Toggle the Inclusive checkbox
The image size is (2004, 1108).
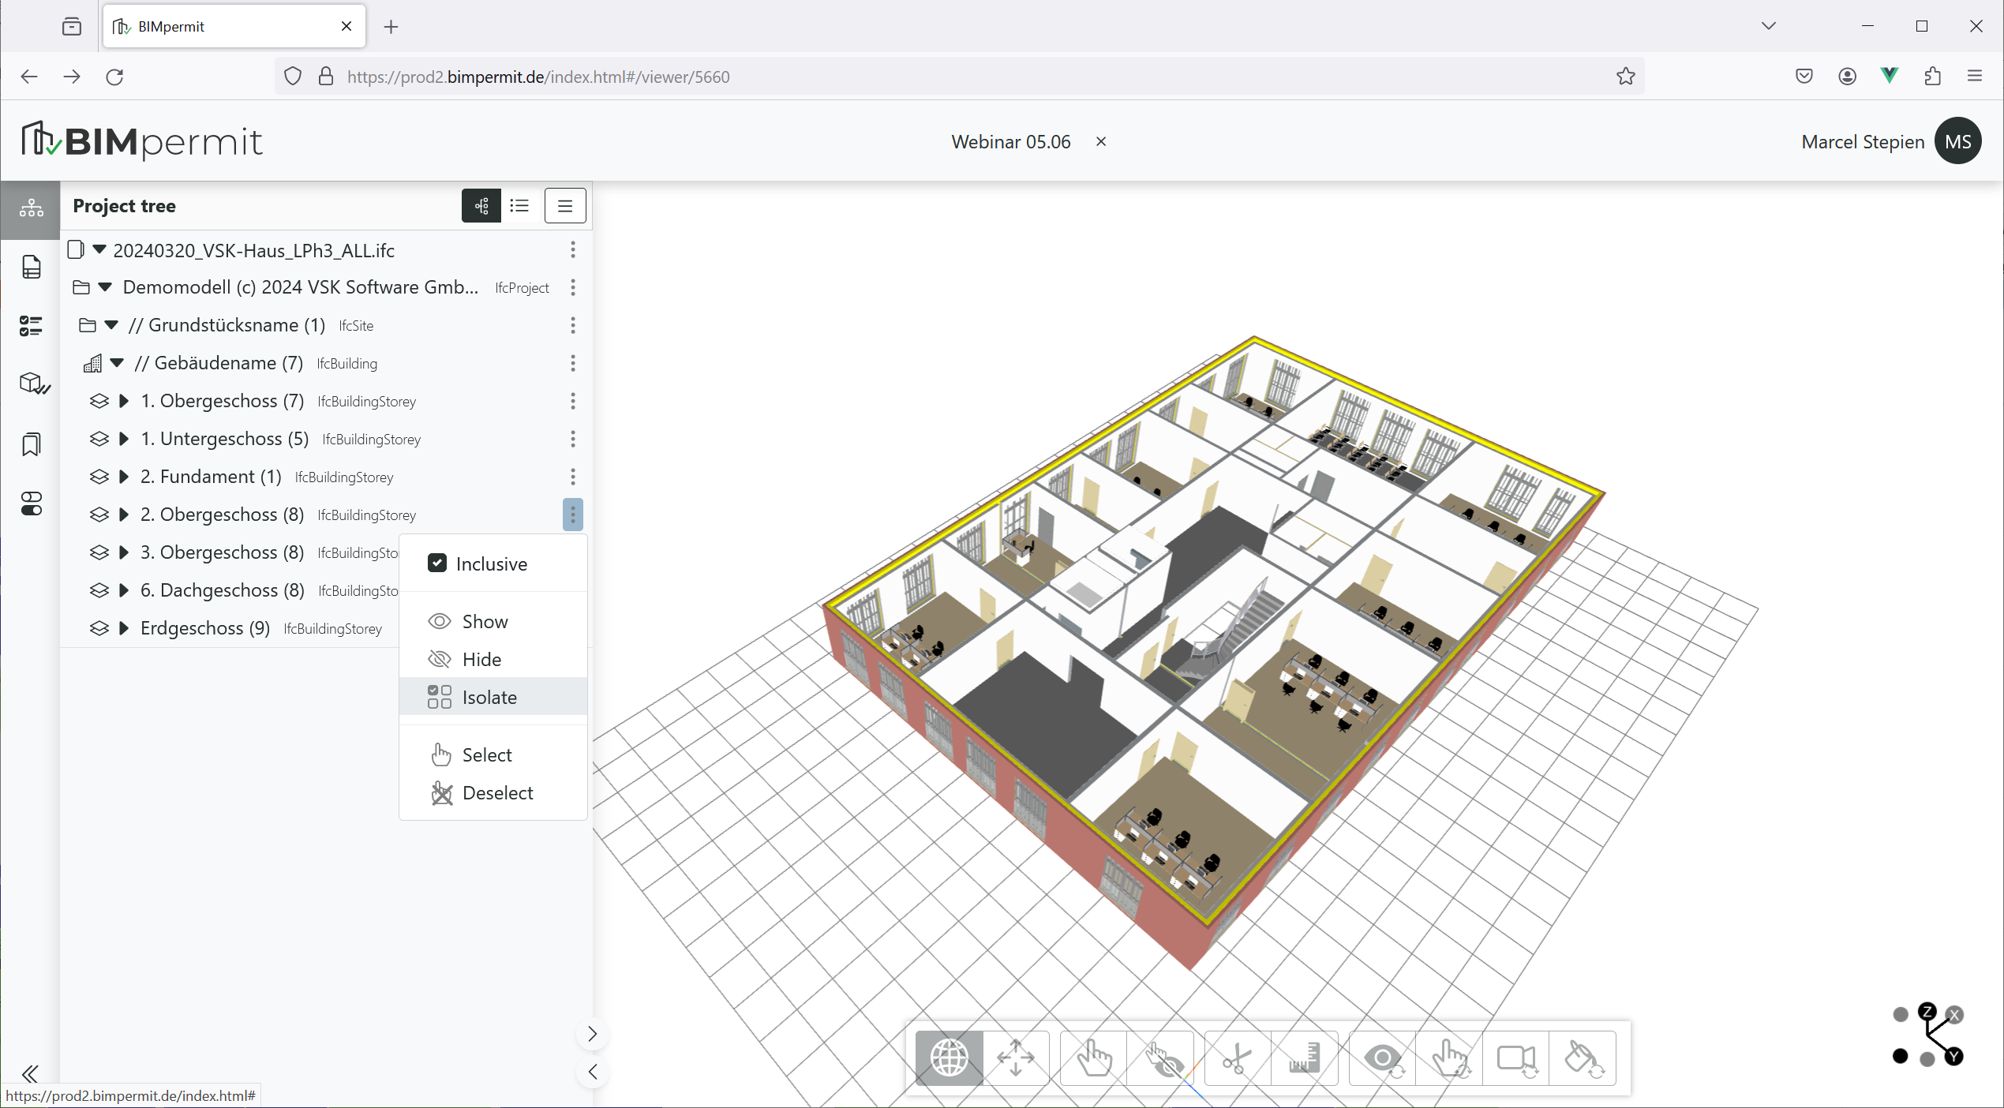[x=437, y=563]
